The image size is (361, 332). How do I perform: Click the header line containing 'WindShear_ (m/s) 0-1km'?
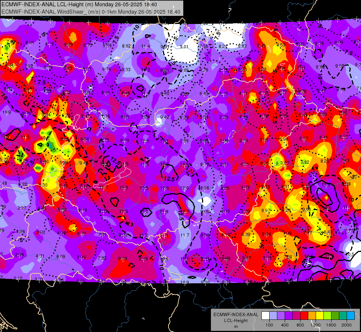91,12
